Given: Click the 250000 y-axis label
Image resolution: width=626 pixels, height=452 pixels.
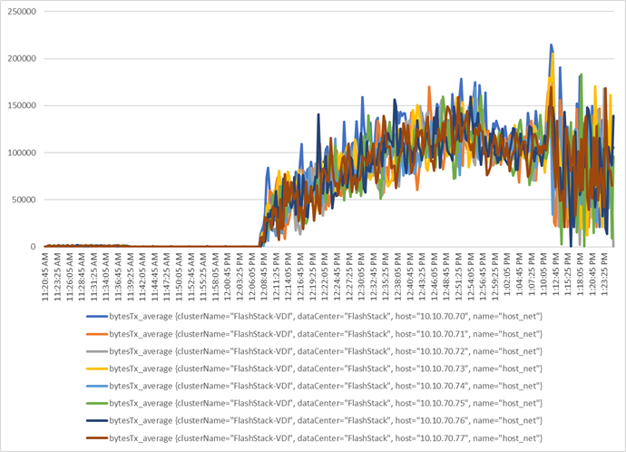Looking at the screenshot, I should click(22, 12).
